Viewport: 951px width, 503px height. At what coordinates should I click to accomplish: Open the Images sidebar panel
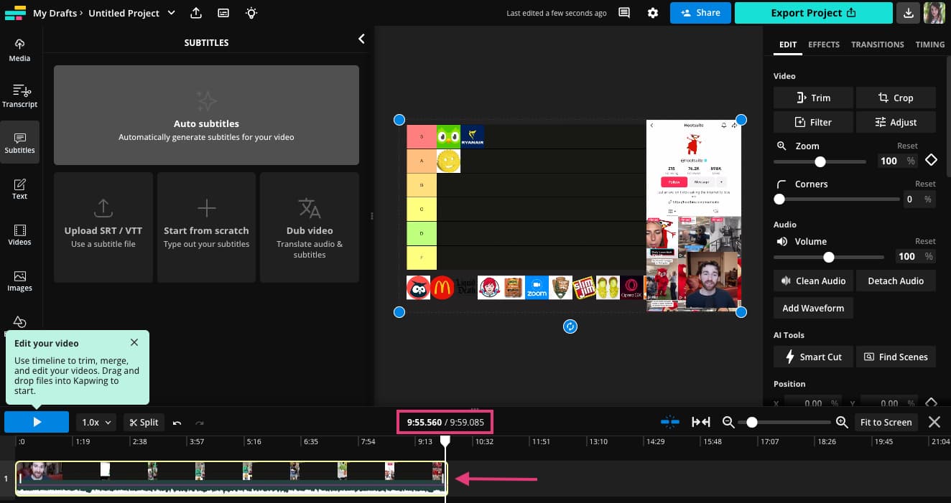19,281
